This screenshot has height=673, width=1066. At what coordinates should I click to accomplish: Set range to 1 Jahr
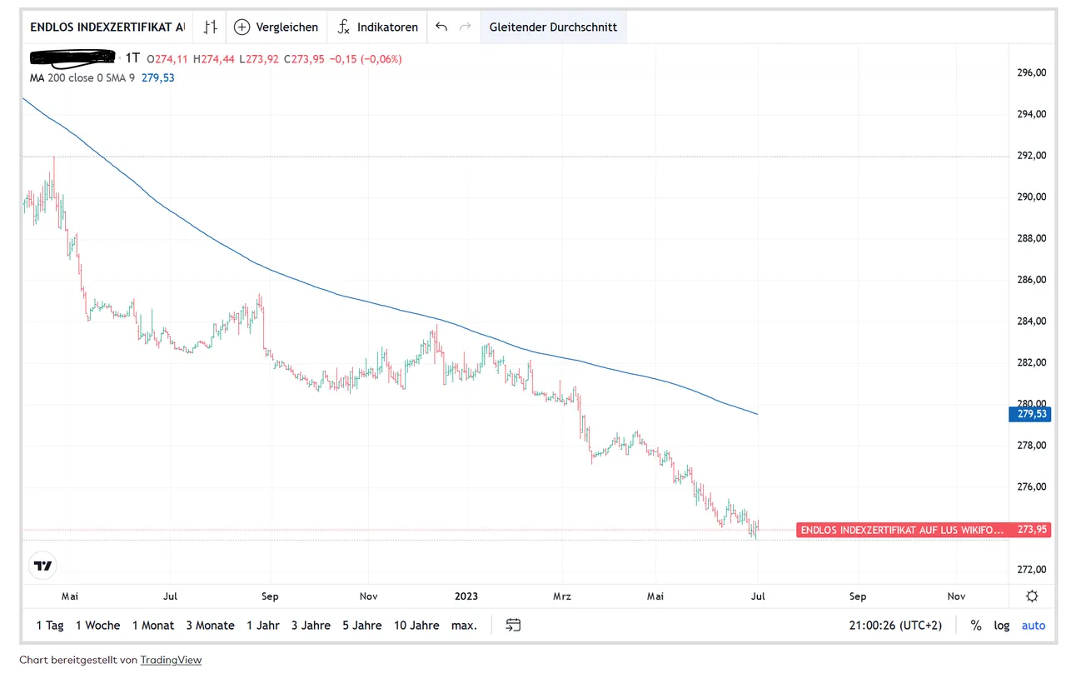click(263, 626)
